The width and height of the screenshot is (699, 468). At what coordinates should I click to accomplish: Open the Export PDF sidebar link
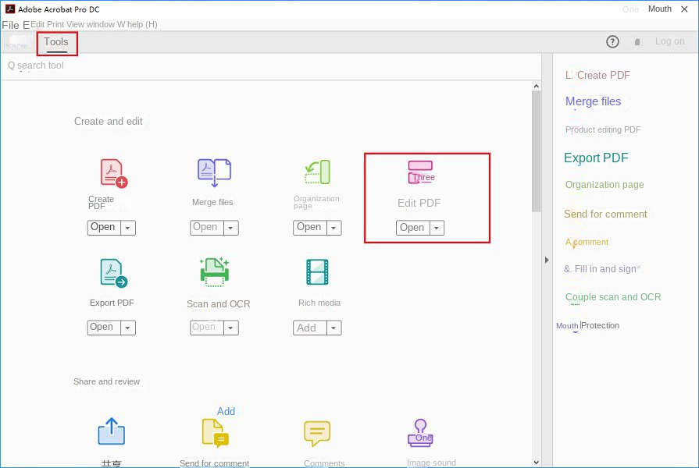[x=596, y=158]
